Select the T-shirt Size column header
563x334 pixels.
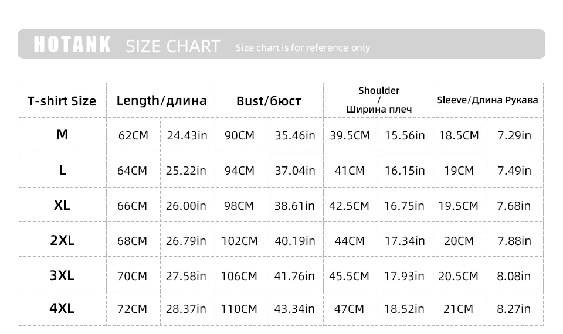(62, 101)
